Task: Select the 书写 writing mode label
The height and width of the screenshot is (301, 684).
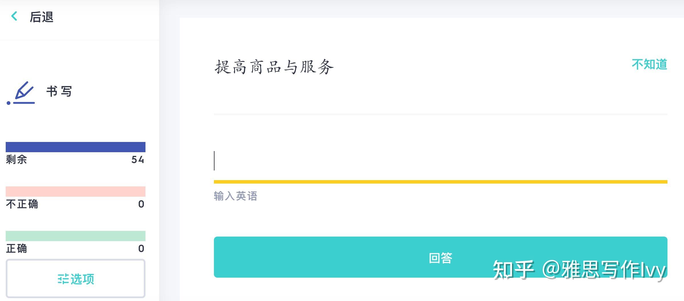Action: tap(59, 91)
